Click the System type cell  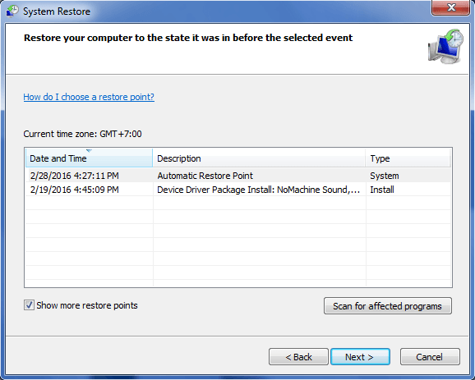coord(385,176)
